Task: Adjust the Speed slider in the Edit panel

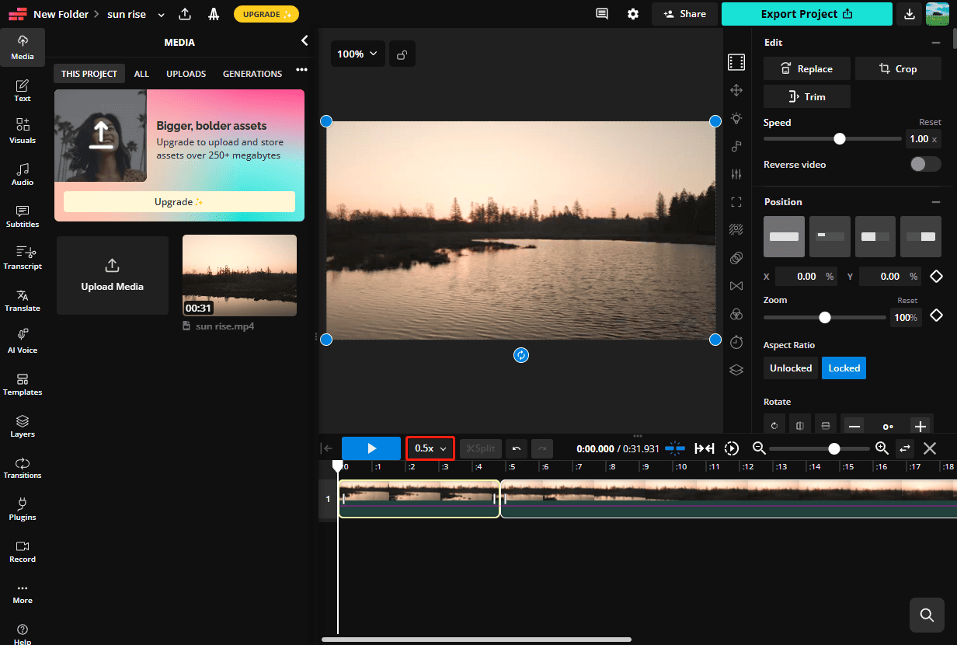Action: [x=840, y=138]
